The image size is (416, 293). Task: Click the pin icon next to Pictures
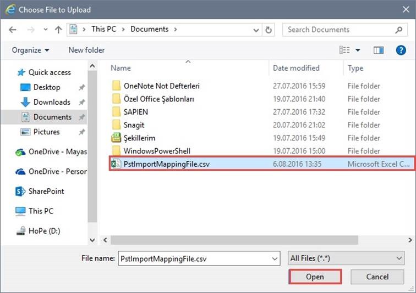(81, 132)
